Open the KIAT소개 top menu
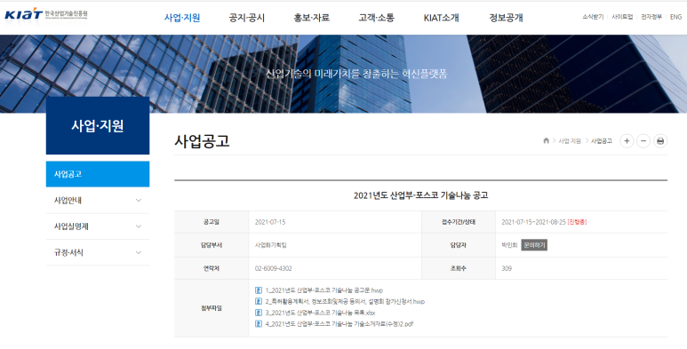Viewport: 687px width, 349px height. click(x=441, y=18)
